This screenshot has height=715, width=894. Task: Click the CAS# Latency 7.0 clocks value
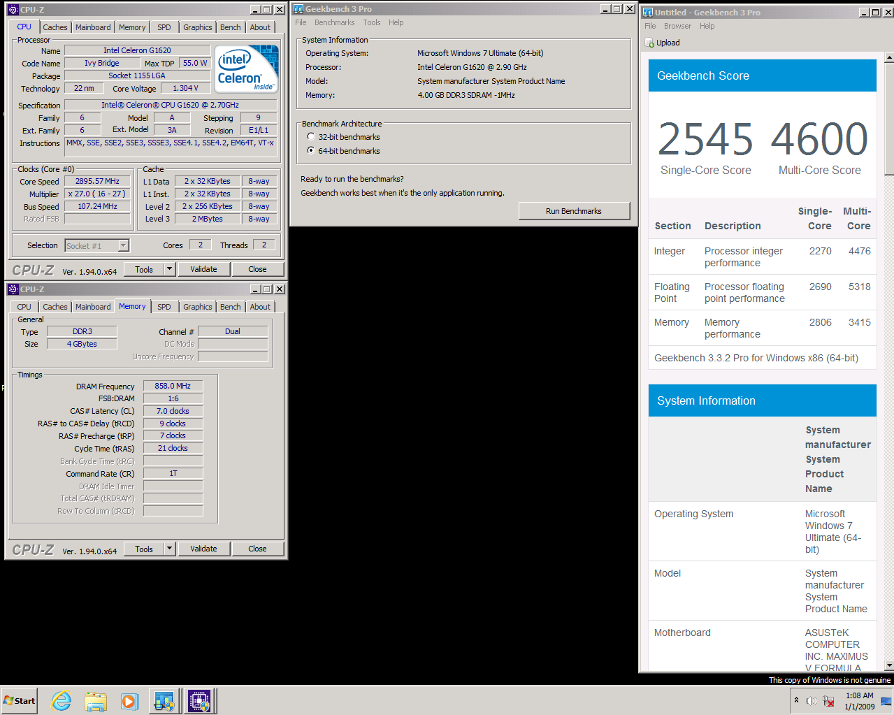click(173, 411)
